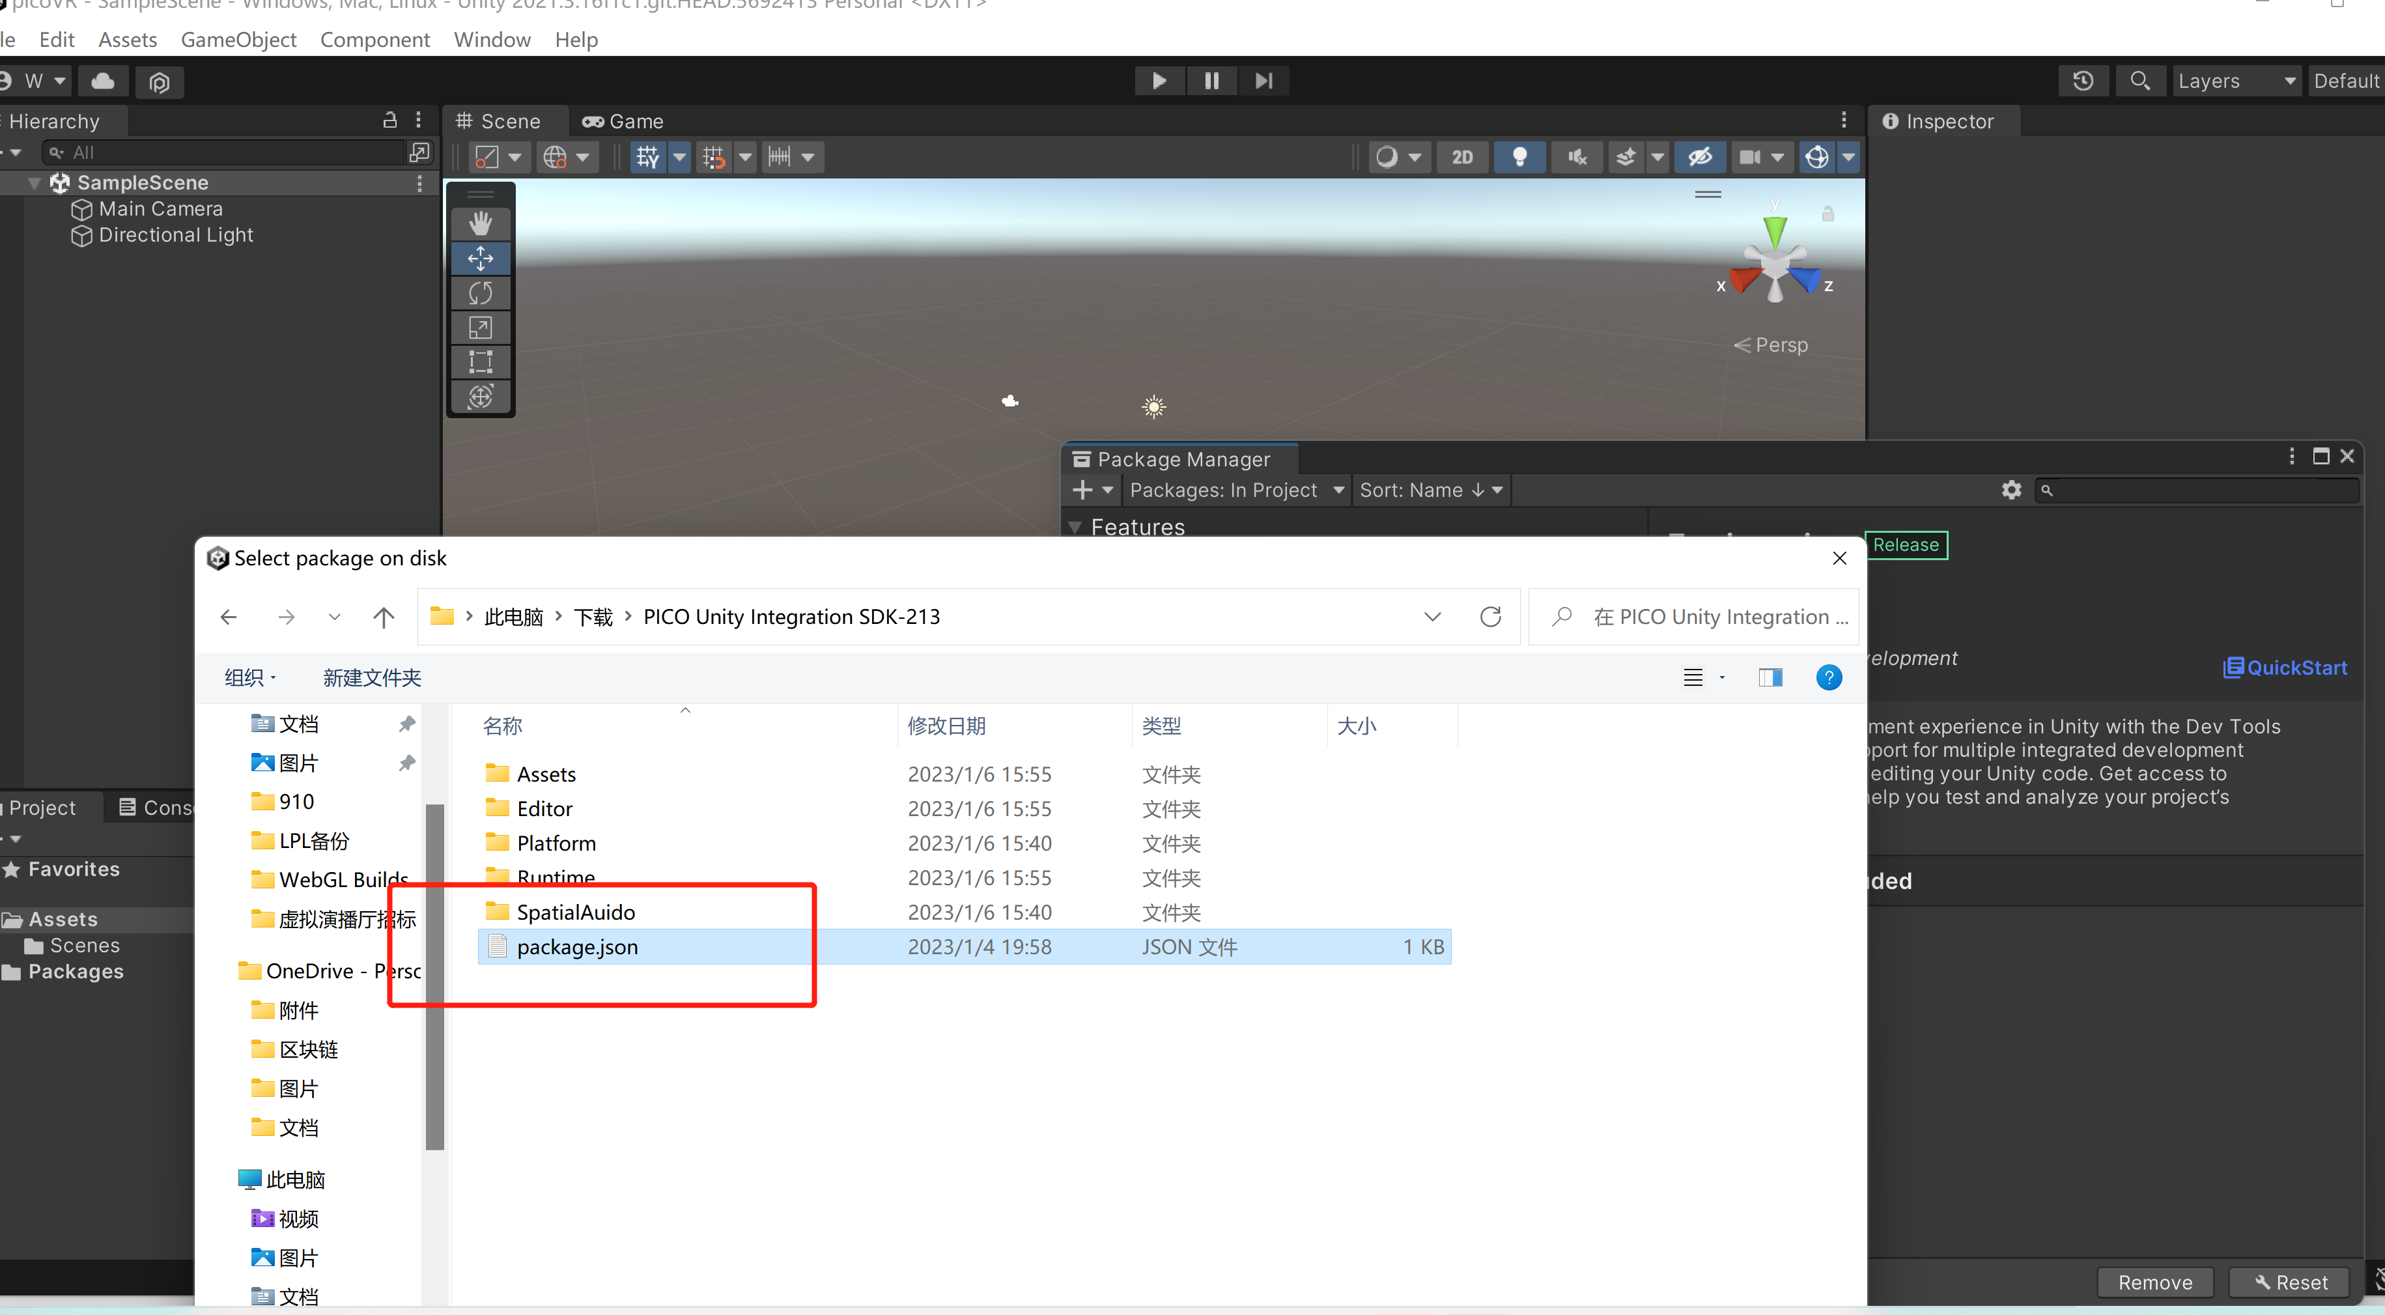Viewport: 2385px width, 1315px height.
Task: Toggle scene audio mute button
Action: pyautogui.click(x=1577, y=156)
